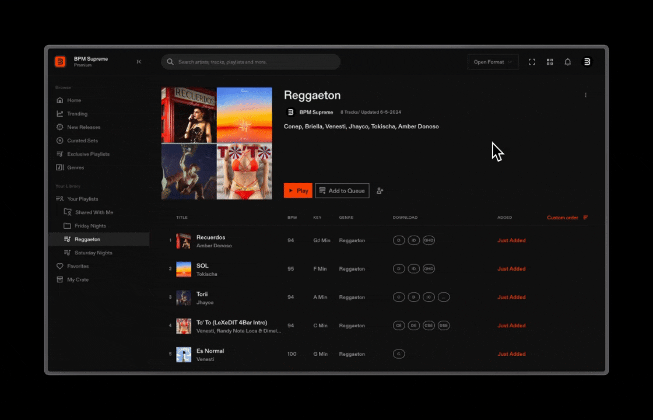653x420 pixels.
Task: Click the Reggaeton playlist cover collage
Action: click(x=216, y=143)
